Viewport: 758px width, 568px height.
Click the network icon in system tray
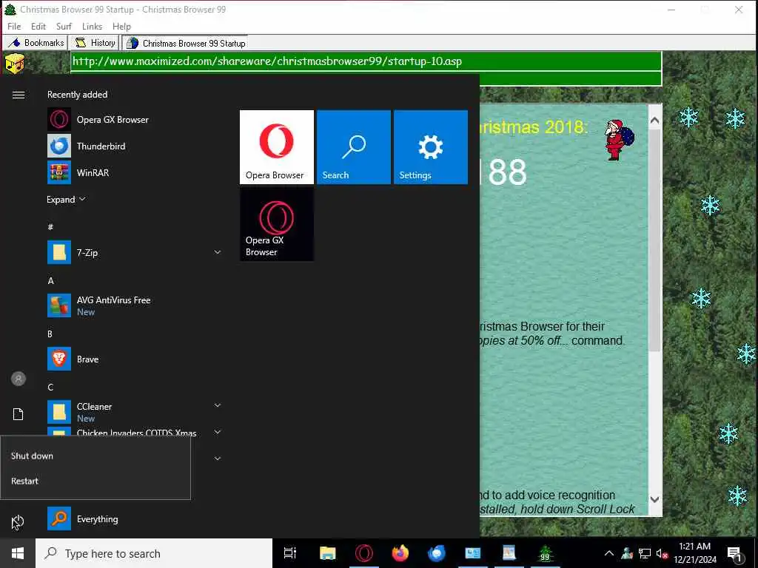pyautogui.click(x=645, y=553)
